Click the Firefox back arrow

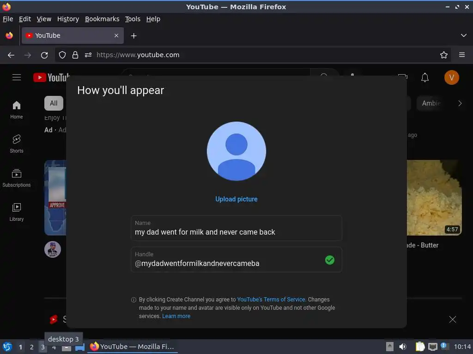11,55
